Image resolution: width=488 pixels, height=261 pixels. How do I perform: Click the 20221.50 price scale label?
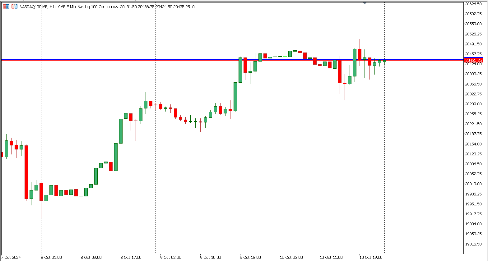pos(473,124)
